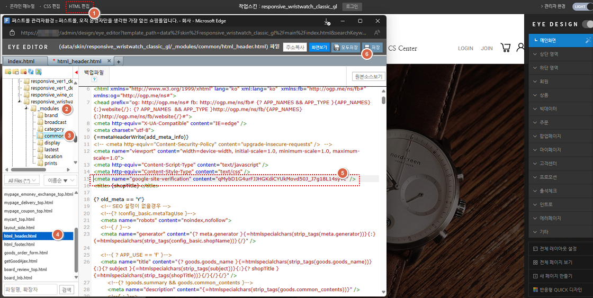The image size is (593, 298).
Task: Click the blue help question mark under 백업파일
Action: [94, 79]
